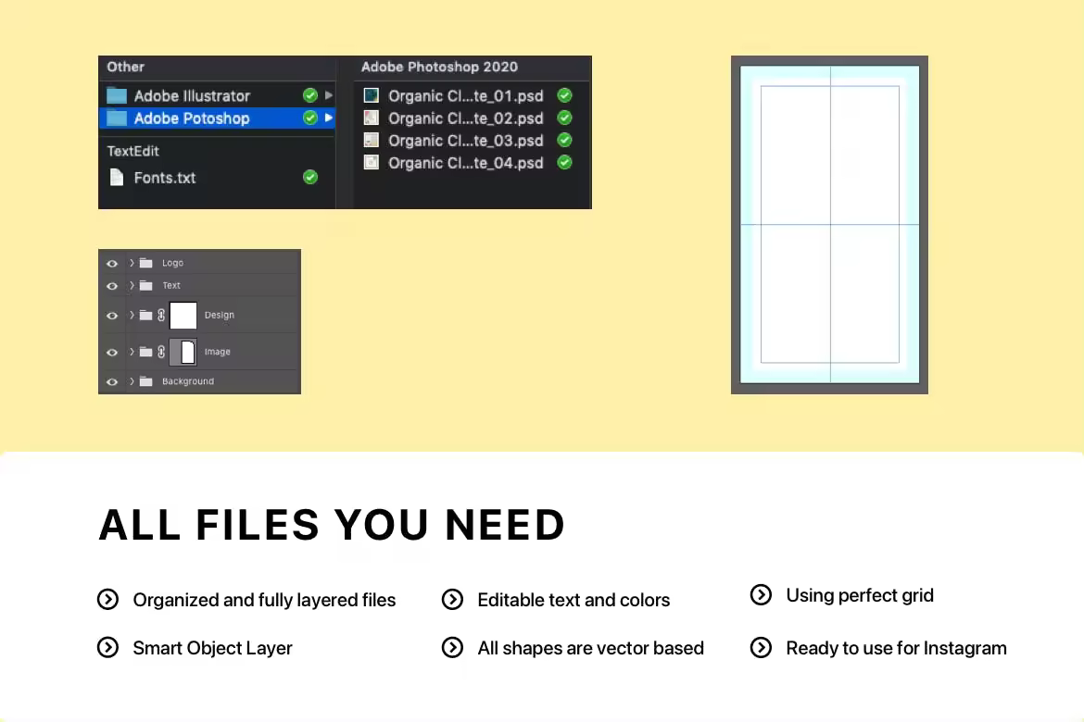Click green sync checkmark beside Adobe Potoshop
The width and height of the screenshot is (1084, 722).
tap(310, 118)
